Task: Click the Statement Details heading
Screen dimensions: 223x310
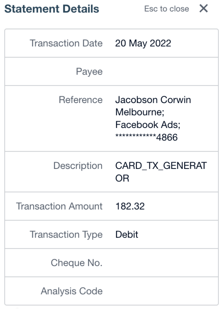Action: (x=52, y=9)
